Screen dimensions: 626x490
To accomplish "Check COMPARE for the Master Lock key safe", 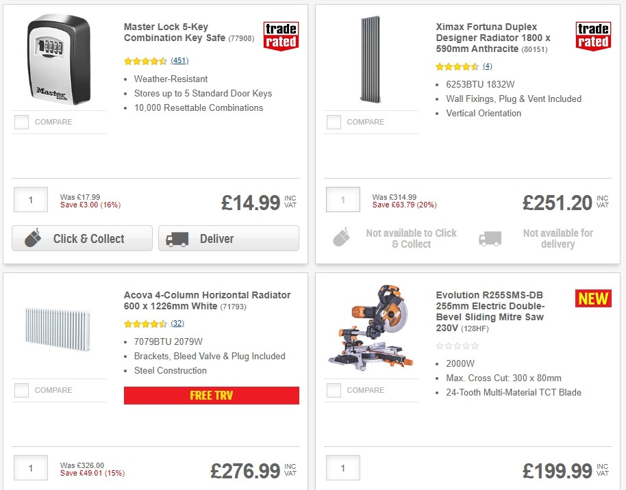I will click(21, 122).
